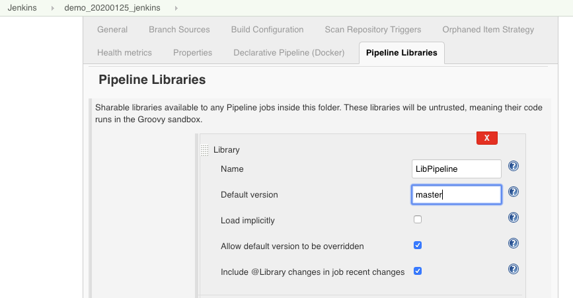Open help for Allow default version overridden

[513, 243]
